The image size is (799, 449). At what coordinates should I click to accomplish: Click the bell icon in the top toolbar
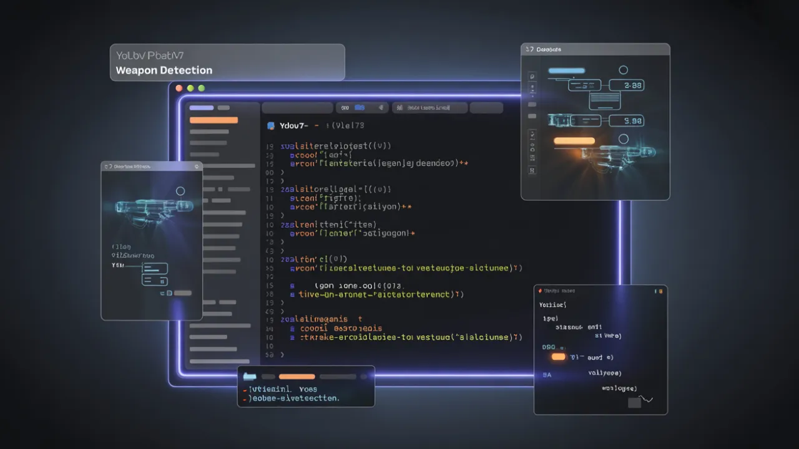pos(381,107)
